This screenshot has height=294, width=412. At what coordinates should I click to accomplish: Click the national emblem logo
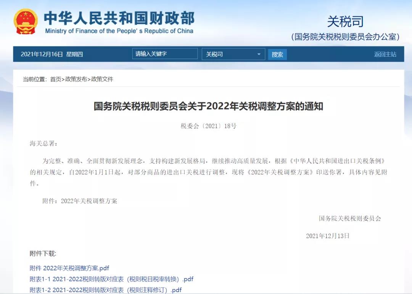tap(26, 21)
